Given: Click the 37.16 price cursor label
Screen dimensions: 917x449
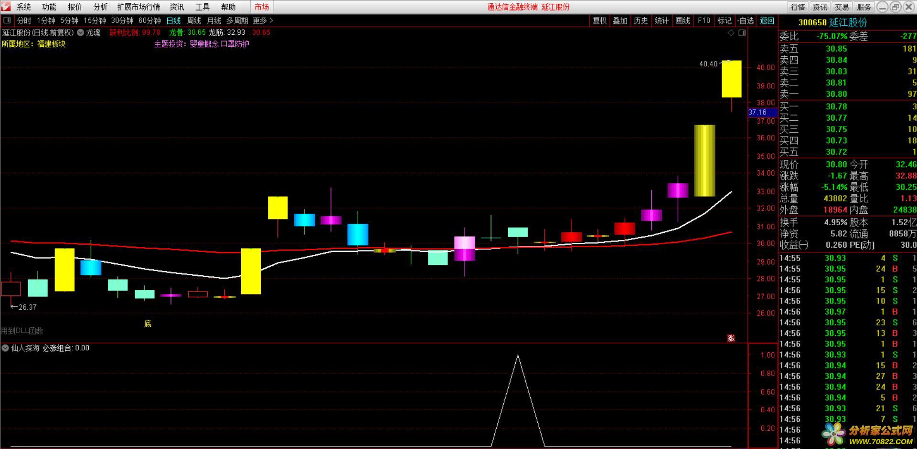Looking at the screenshot, I should (x=762, y=112).
